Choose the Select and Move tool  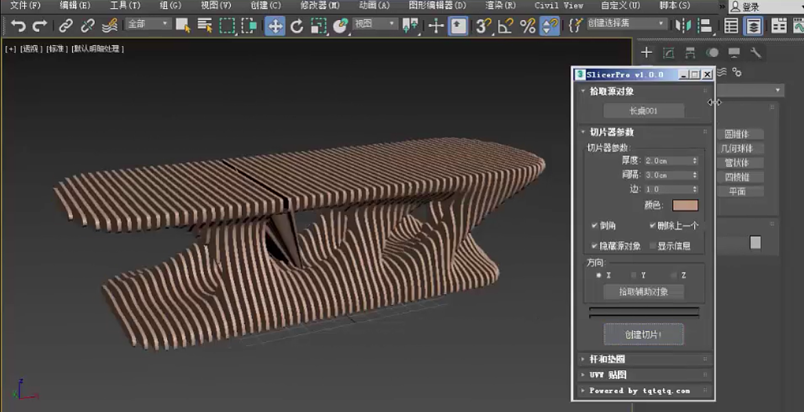[275, 26]
